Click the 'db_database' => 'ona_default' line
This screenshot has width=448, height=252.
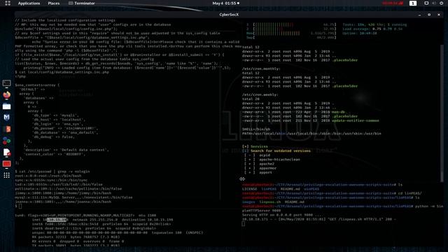click(x=65, y=132)
